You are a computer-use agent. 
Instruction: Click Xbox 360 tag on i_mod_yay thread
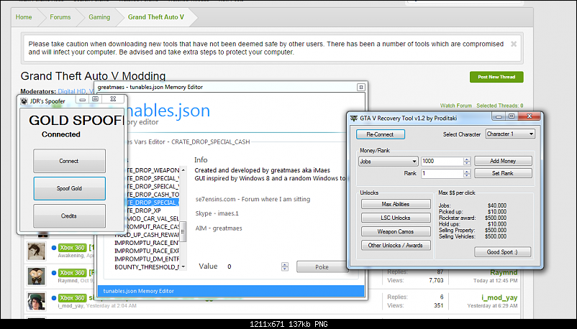(72, 298)
